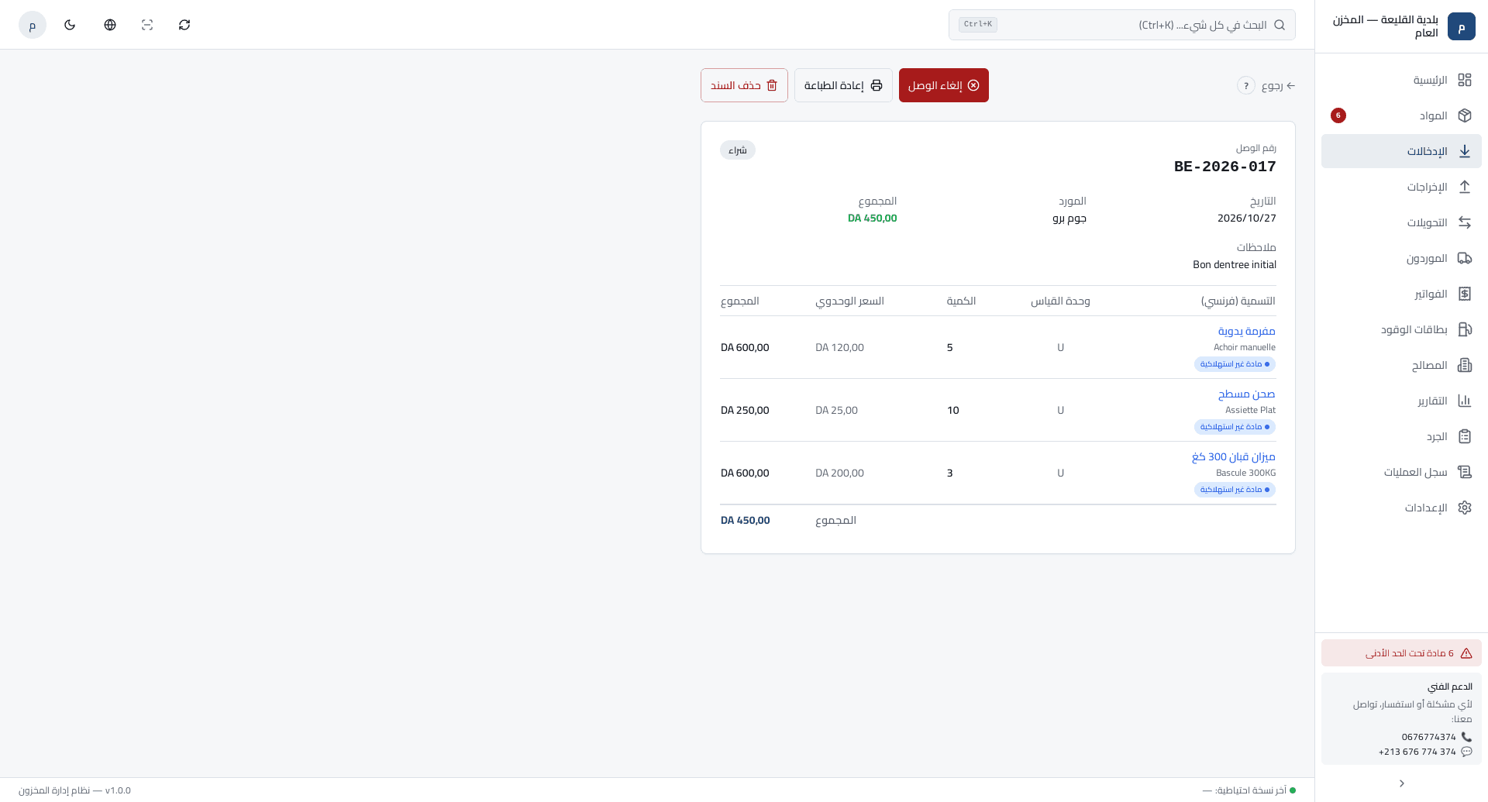Viewport: 1488px width, 802px height.
Task: Open بطاقات الوقود fuel pump icon
Action: click(1464, 329)
